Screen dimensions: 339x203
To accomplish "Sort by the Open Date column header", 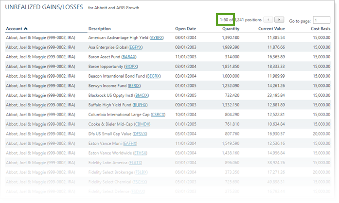I will click(x=185, y=29).
